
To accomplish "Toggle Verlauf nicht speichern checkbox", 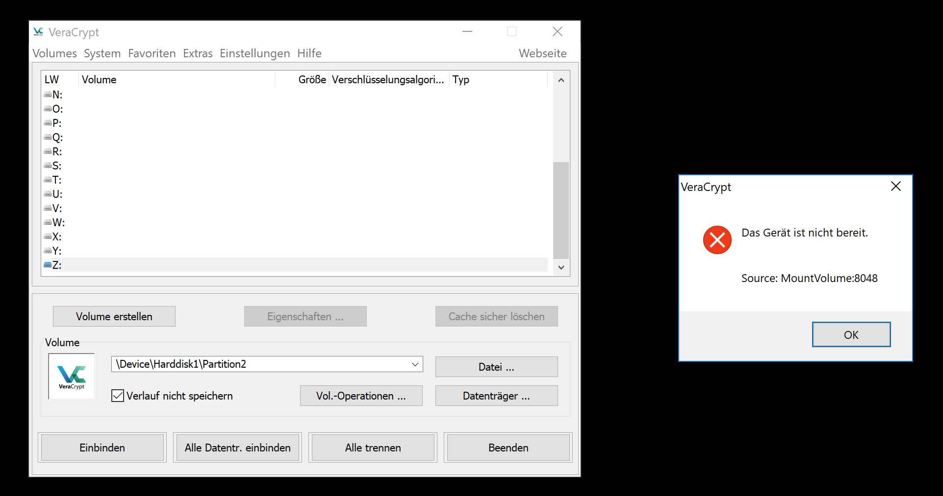I will pyautogui.click(x=118, y=396).
